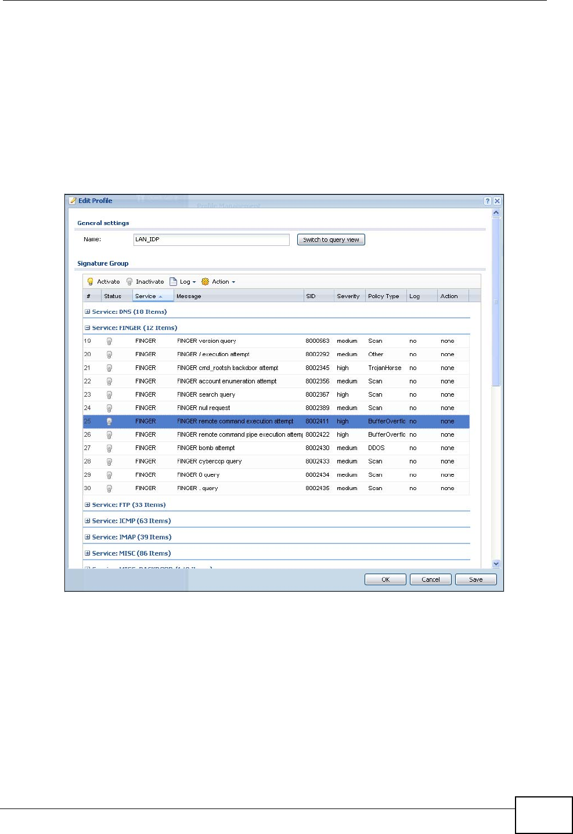
Task: Expand the Service: ICMP group
Action: pos(88,521)
